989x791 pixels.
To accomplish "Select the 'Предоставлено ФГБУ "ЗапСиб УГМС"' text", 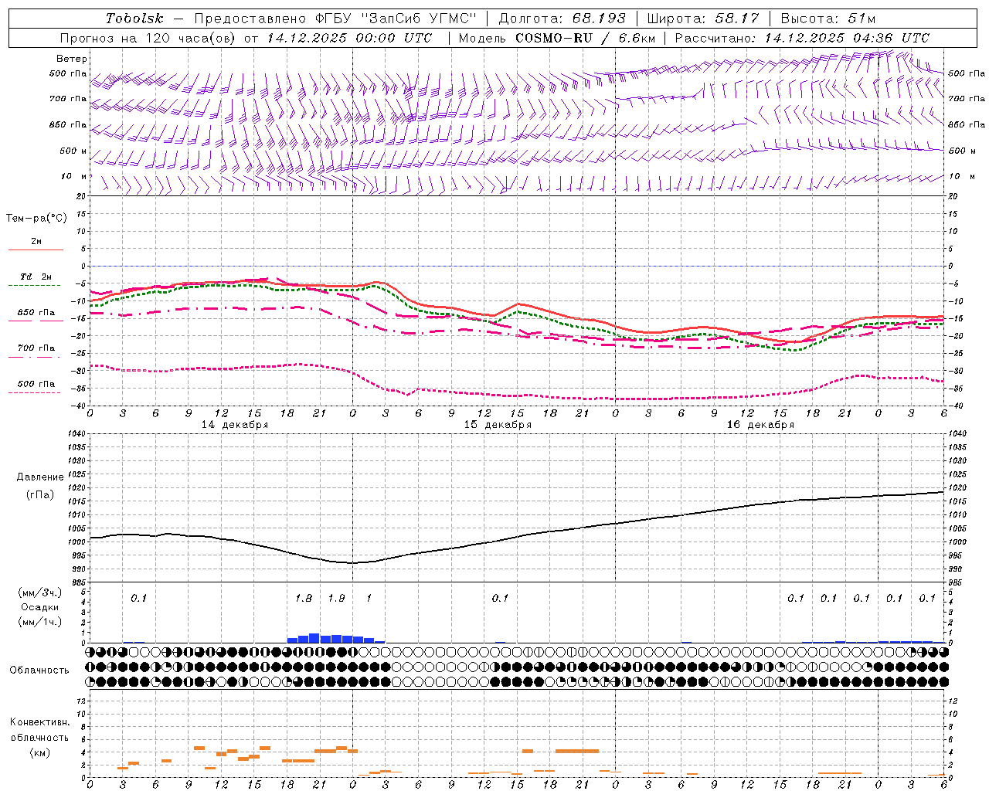I will tap(336, 19).
